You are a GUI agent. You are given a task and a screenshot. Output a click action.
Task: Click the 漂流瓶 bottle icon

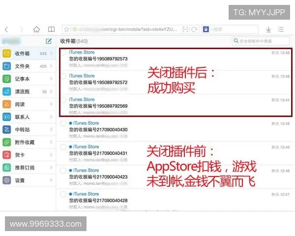point(7,91)
